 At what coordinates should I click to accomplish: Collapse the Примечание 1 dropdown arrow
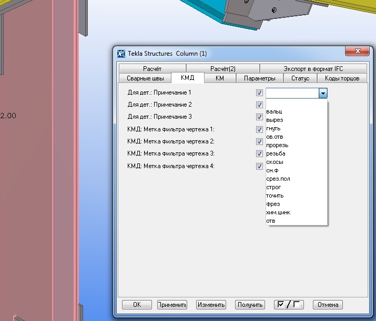click(323, 93)
